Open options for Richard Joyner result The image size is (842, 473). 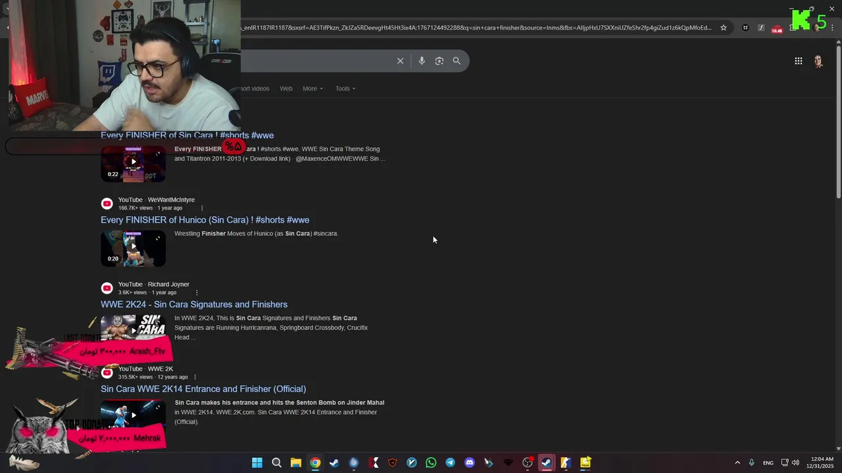tap(197, 293)
